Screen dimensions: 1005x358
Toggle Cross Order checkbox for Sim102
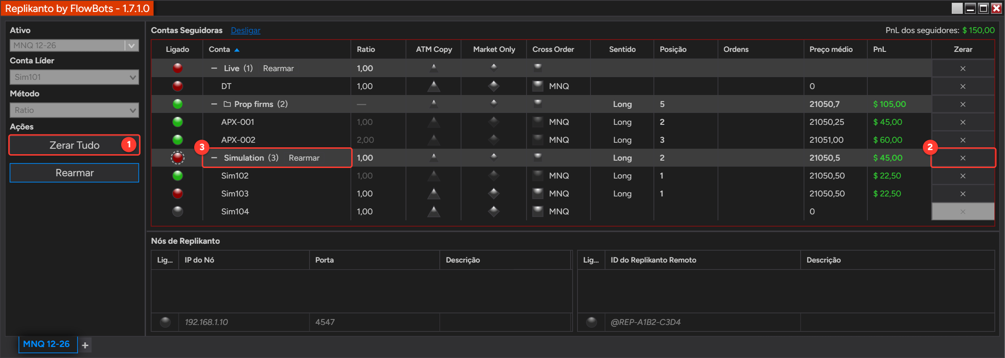point(538,175)
